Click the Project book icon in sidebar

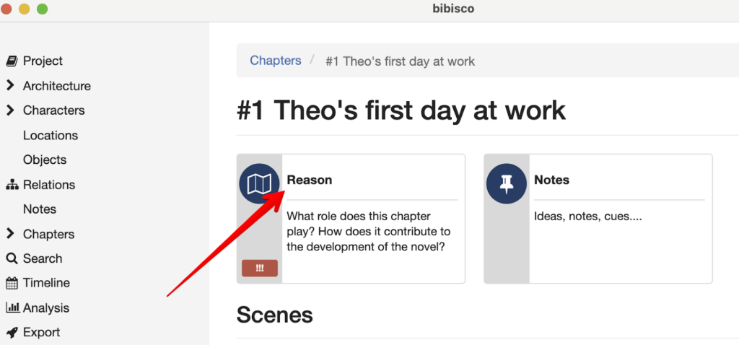tap(12, 61)
